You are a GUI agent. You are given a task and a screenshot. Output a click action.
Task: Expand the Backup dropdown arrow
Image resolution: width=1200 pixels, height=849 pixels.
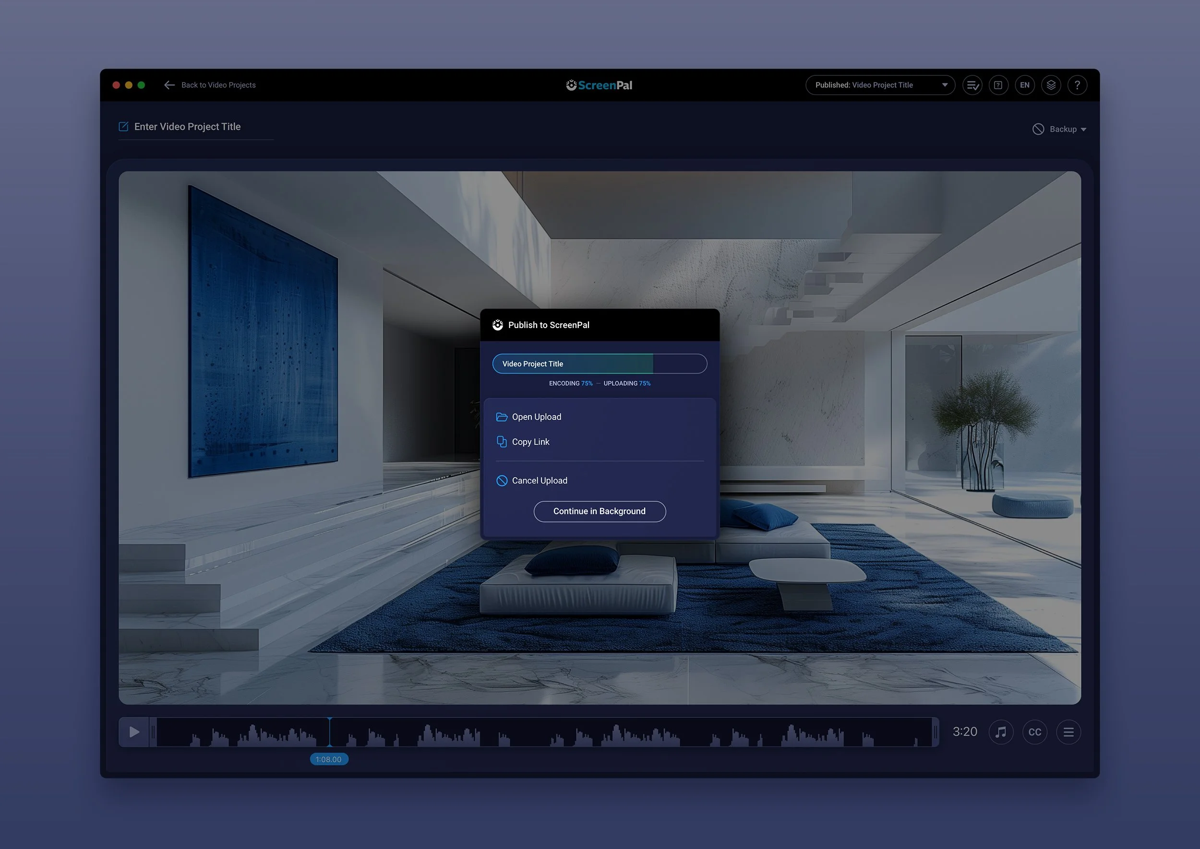(1083, 130)
